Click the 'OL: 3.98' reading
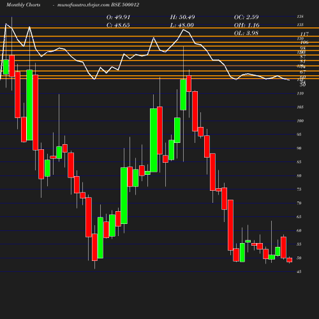Screen dimensions: 319x319 point(246,33)
